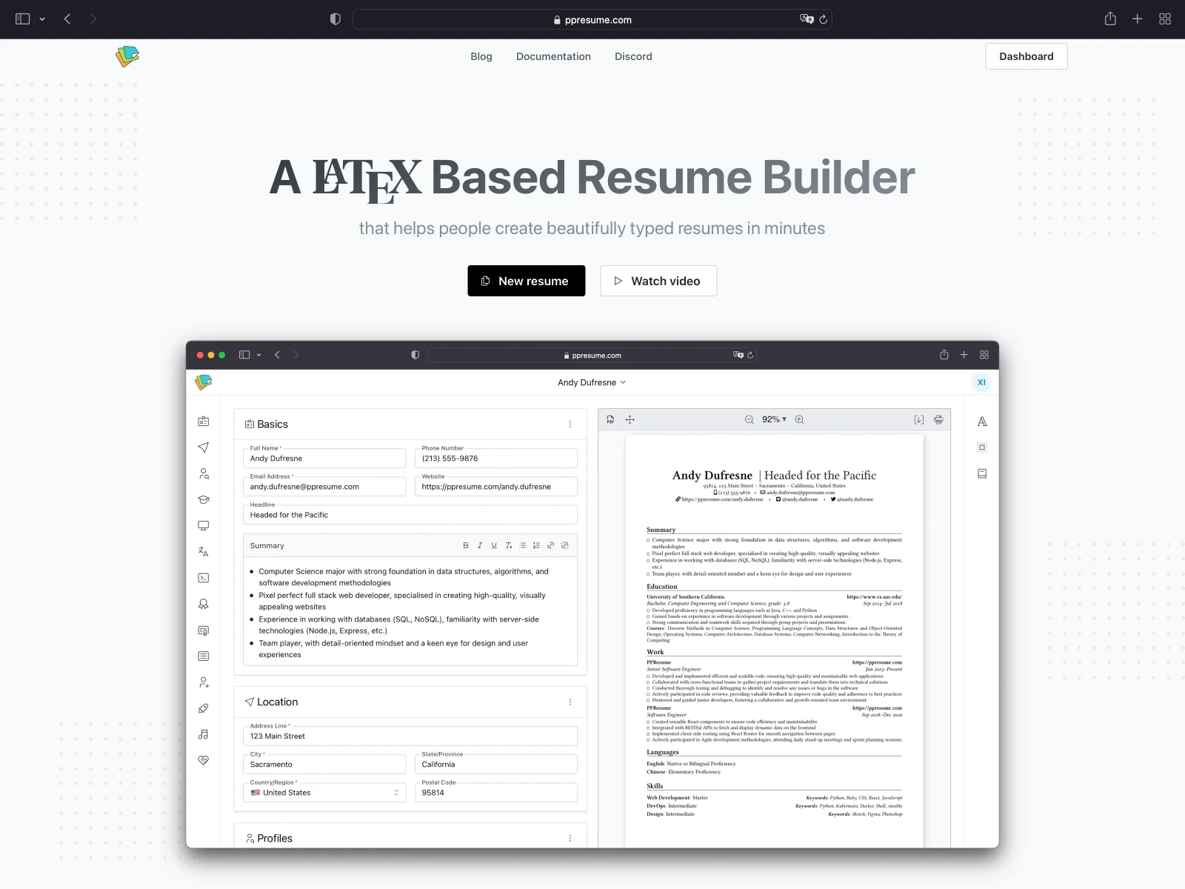Click the Work monitor icon in the preview's left sidebar

coord(204,525)
